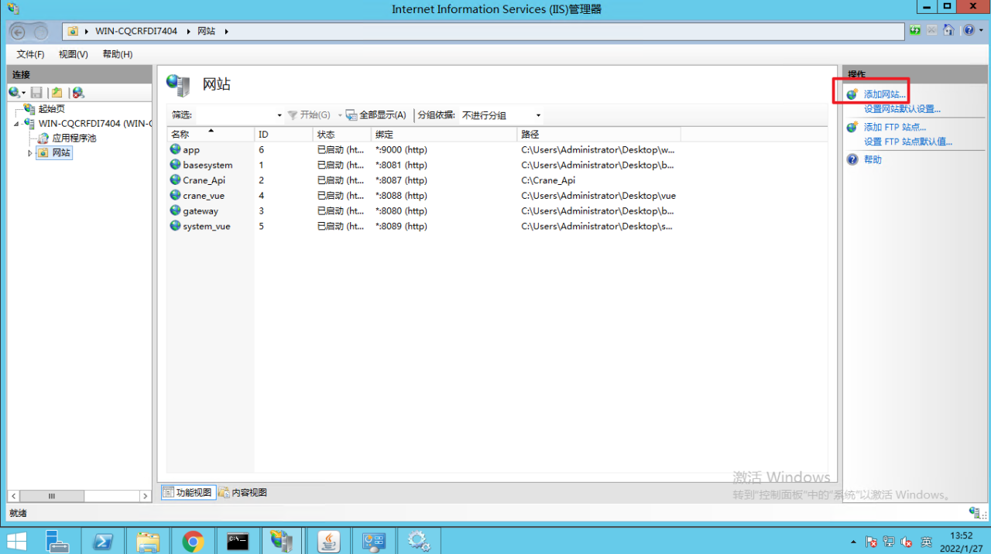The image size is (991, 554).
Task: Sort by the 名称 column header
Action: click(211, 135)
